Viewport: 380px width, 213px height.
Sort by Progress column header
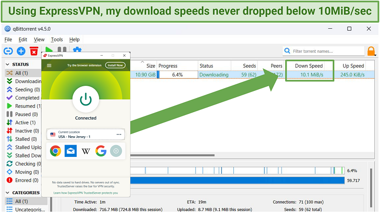coord(177,66)
